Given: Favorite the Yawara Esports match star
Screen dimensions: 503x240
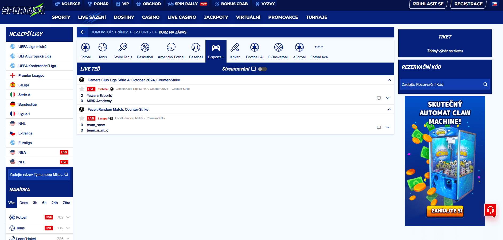Looking at the screenshot, I should point(82,89).
